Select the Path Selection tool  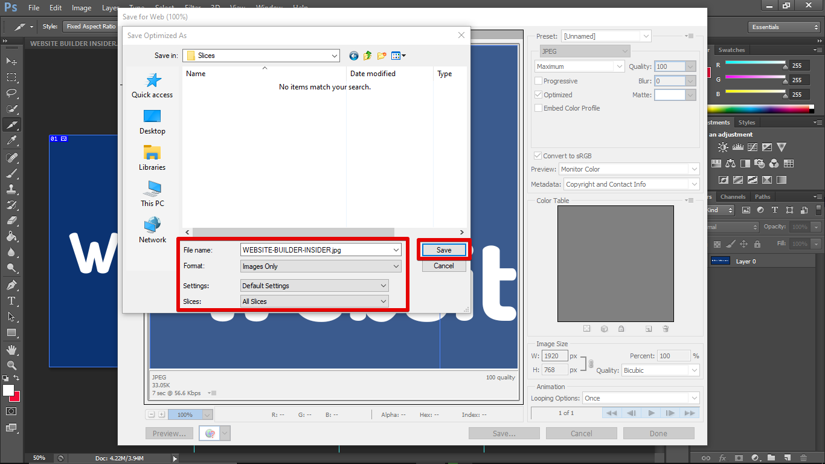coord(11,316)
